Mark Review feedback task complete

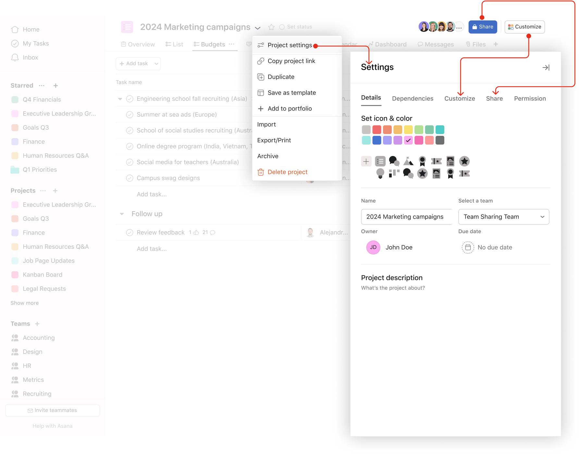point(130,232)
